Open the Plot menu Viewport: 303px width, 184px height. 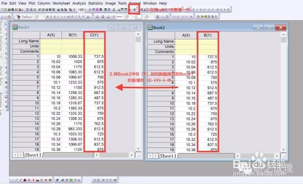(32, 3)
